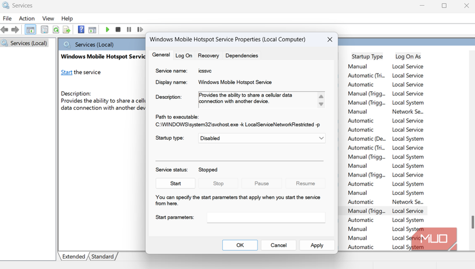Click the Stop Service square icon
This screenshot has height=269, width=475.
(118, 29)
